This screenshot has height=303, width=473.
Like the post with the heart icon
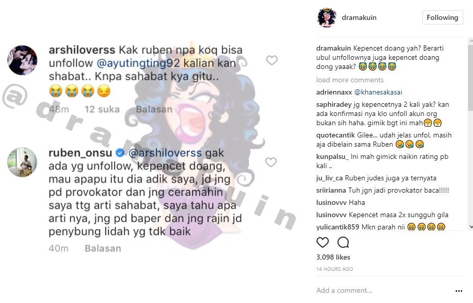click(x=323, y=242)
